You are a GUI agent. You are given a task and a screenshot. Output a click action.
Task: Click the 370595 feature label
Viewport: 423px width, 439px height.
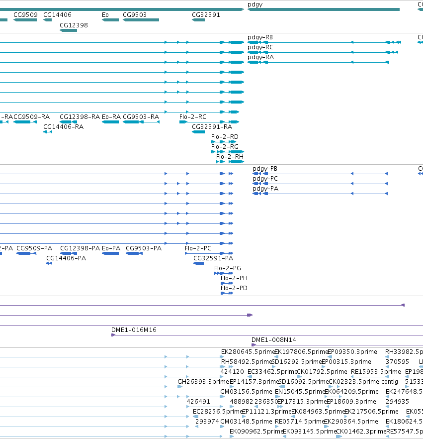point(397,362)
